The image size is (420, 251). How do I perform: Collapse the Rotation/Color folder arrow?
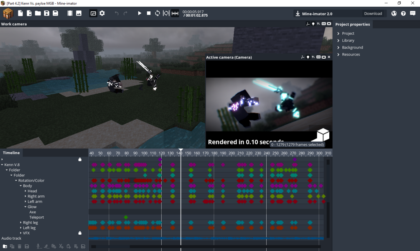pyautogui.click(x=16, y=180)
